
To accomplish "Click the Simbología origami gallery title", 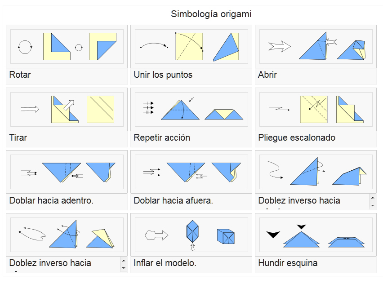I will click(x=211, y=14).
